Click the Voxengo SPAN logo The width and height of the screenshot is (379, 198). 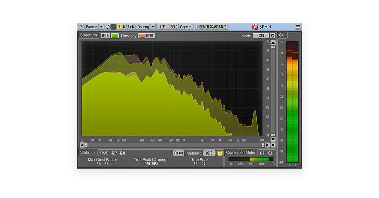pyautogui.click(x=261, y=27)
